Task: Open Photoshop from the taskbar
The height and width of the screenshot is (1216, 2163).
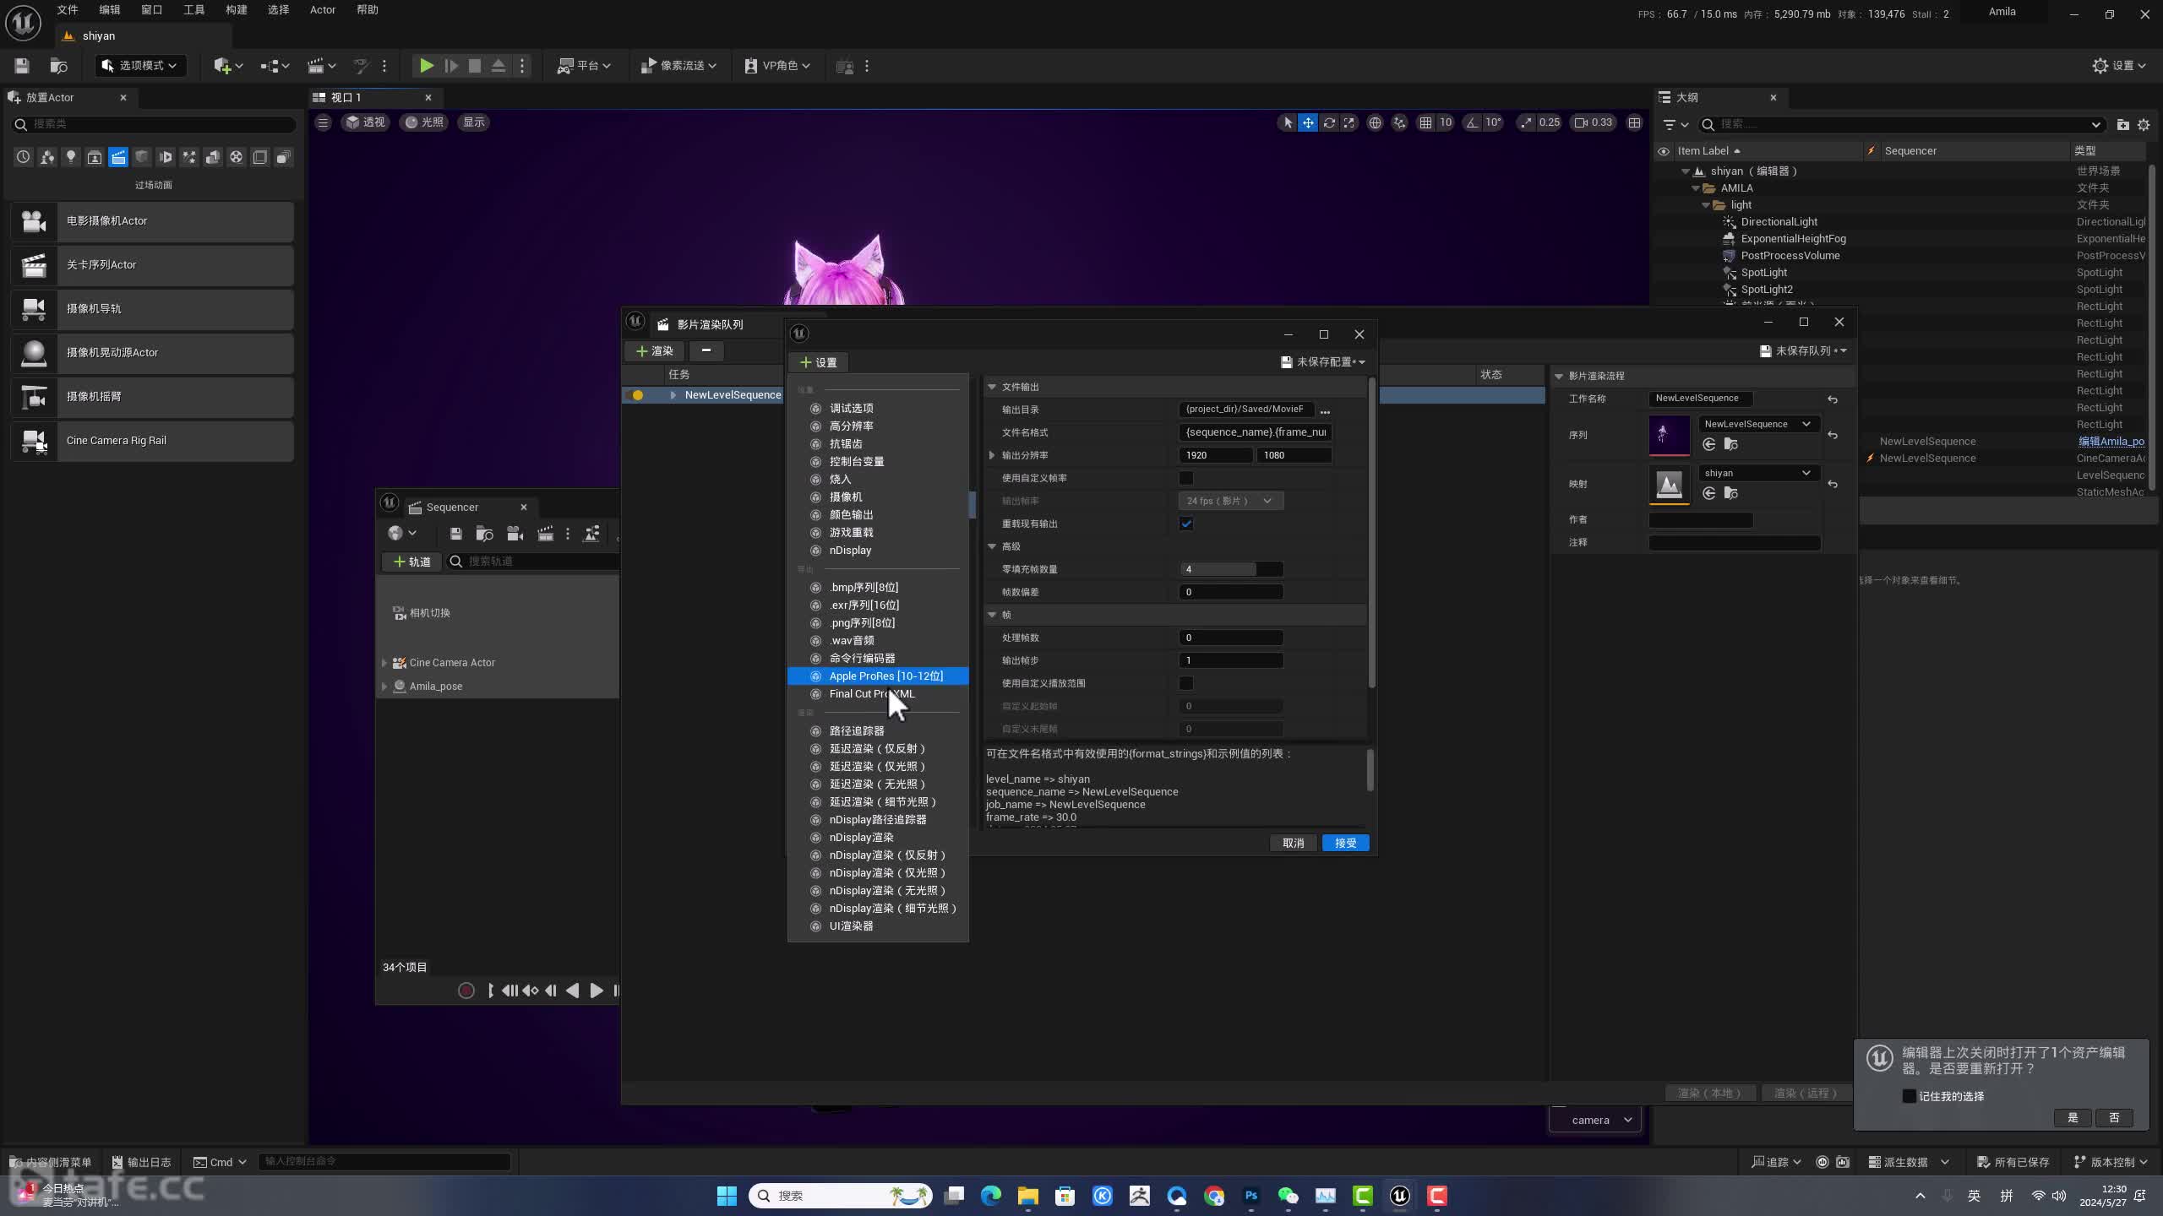Action: pos(1250,1196)
